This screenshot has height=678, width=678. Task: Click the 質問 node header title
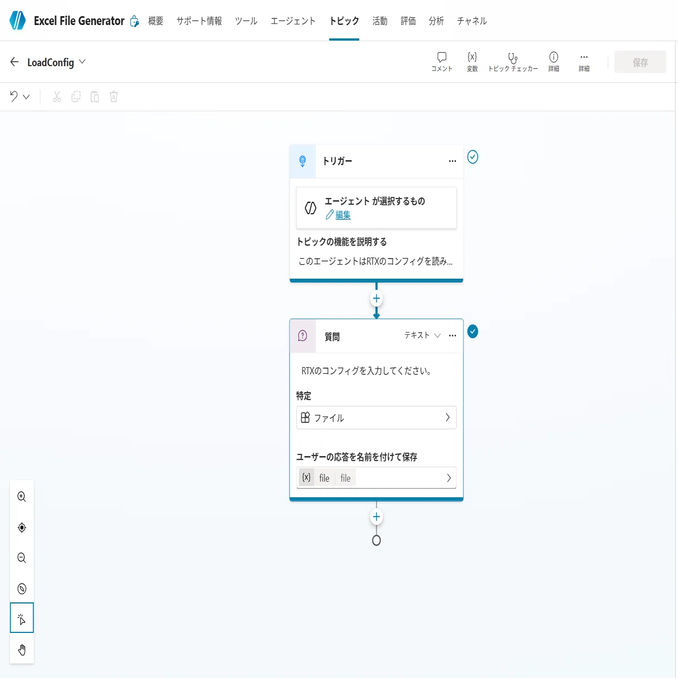332,336
